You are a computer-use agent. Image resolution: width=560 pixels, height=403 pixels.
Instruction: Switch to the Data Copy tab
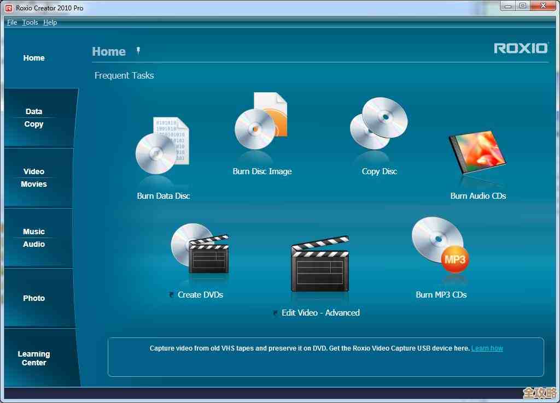34,118
